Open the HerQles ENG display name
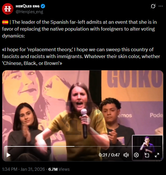 point(28,6)
